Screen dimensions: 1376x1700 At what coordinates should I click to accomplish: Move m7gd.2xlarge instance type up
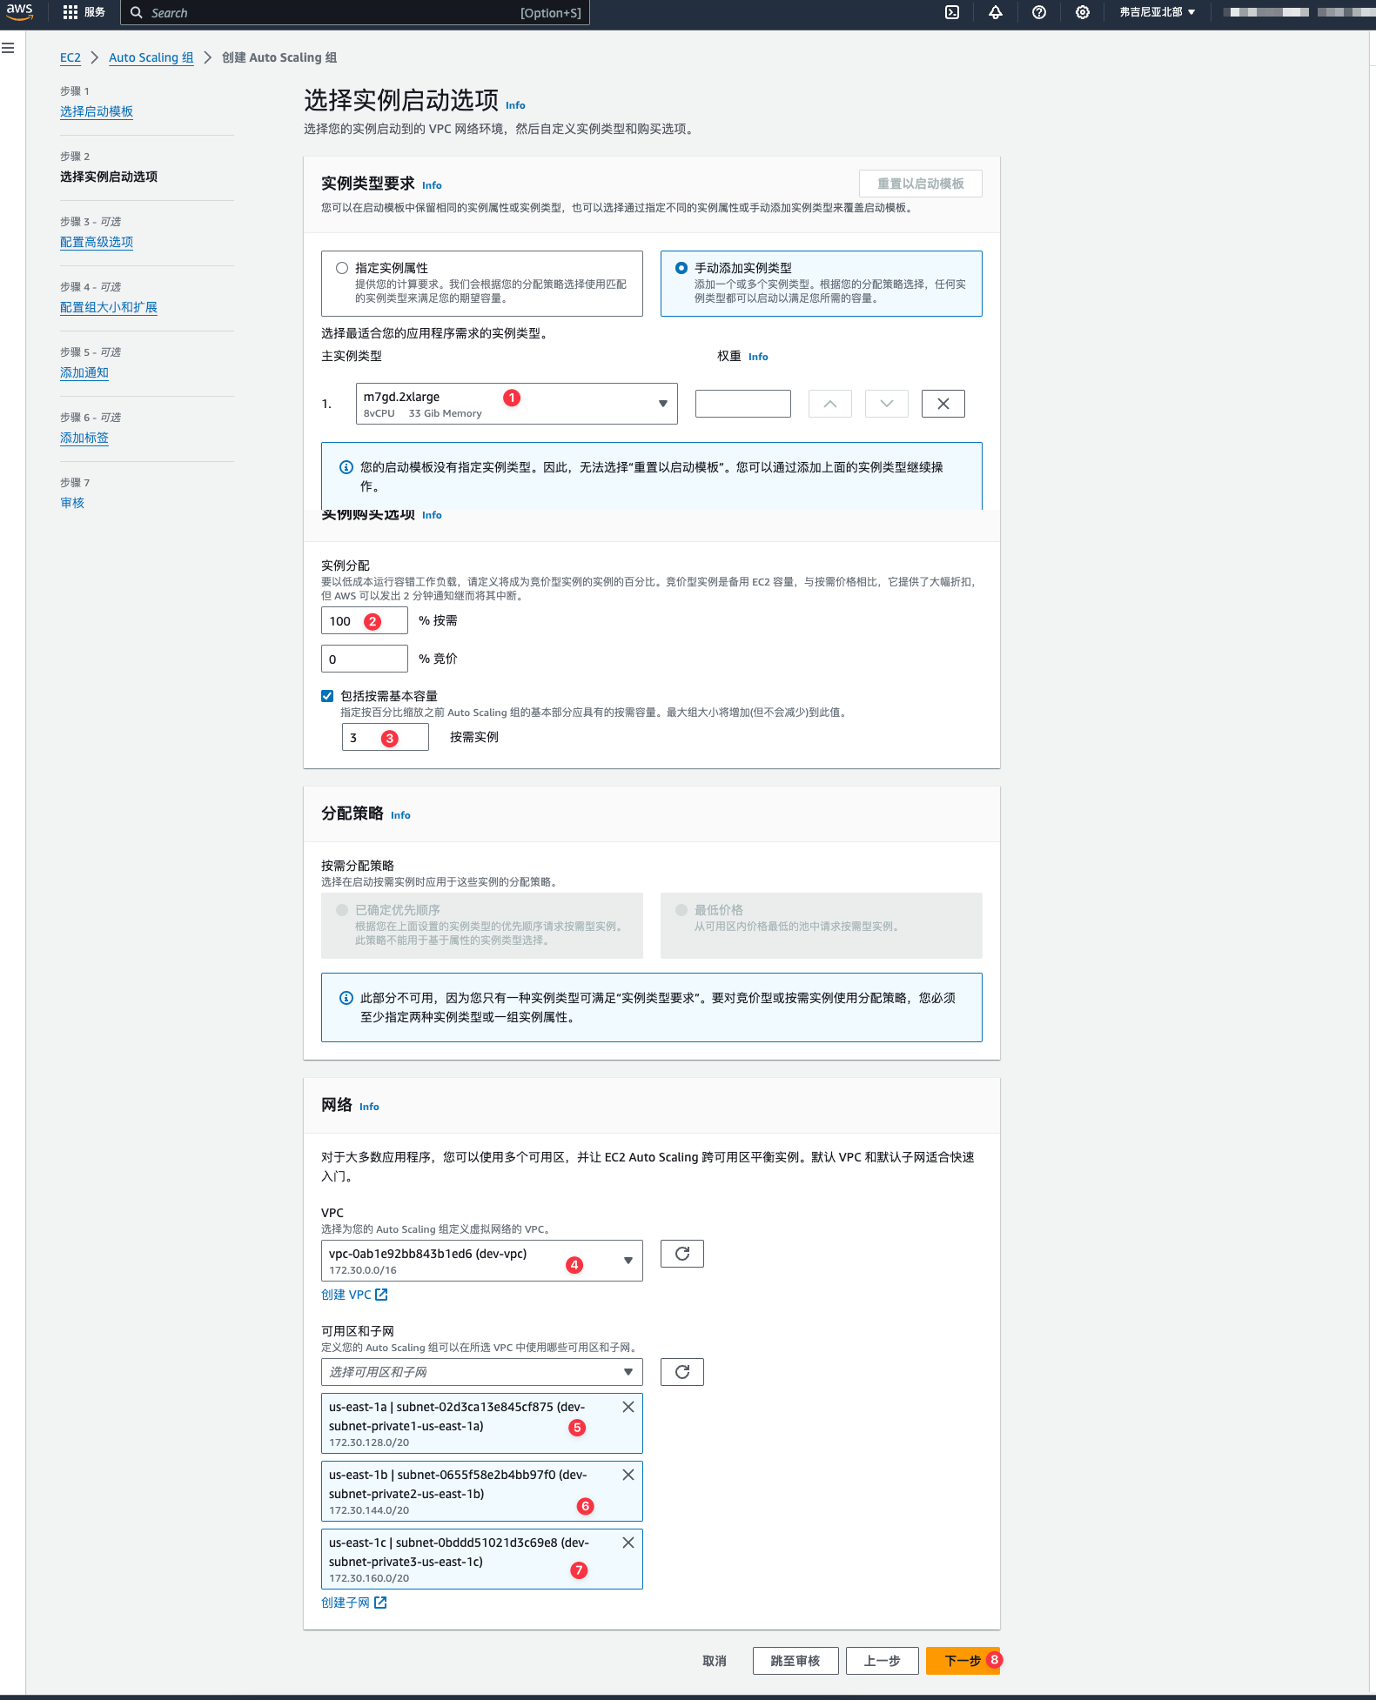tap(830, 404)
